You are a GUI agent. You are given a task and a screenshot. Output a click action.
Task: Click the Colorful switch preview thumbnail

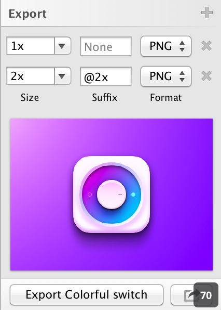(x=112, y=195)
